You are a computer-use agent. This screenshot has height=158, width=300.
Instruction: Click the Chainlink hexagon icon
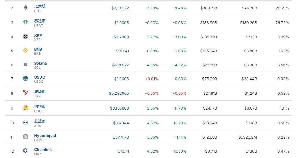coord(26,151)
